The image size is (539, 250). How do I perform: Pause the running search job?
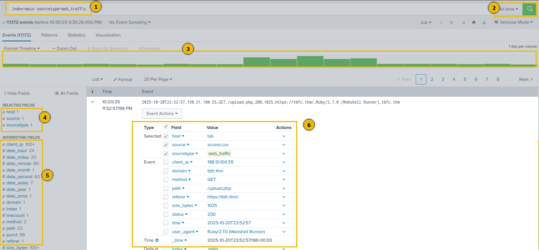tap(441, 23)
